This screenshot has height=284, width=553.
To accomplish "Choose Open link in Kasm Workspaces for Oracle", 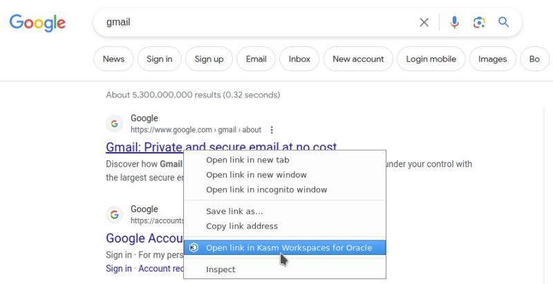I will coord(285,247).
